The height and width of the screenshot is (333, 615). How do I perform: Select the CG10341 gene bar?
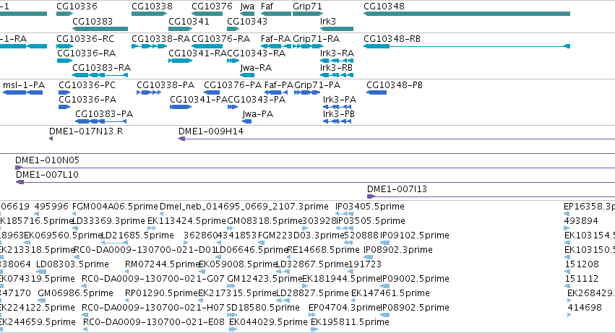coord(181,29)
